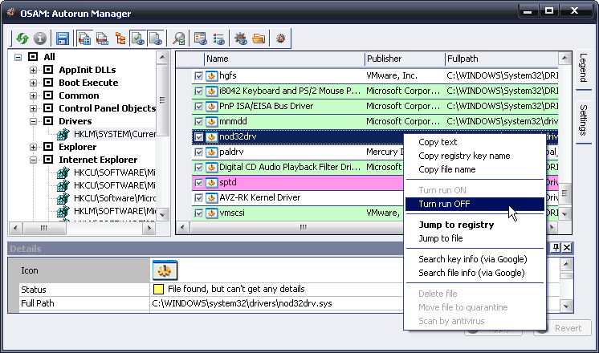
Task: Click list horizontal scroll left arrow
Action: click(x=182, y=228)
